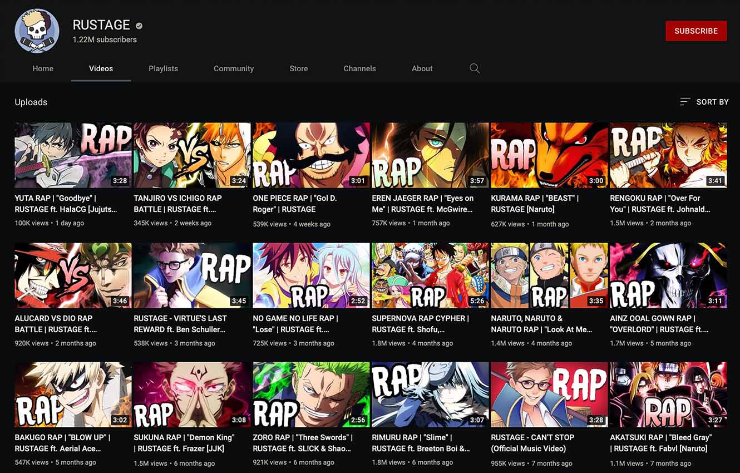Image resolution: width=740 pixels, height=473 pixels.
Task: Click the SUPERNOVA RAP CYPHER title
Action: (421, 324)
